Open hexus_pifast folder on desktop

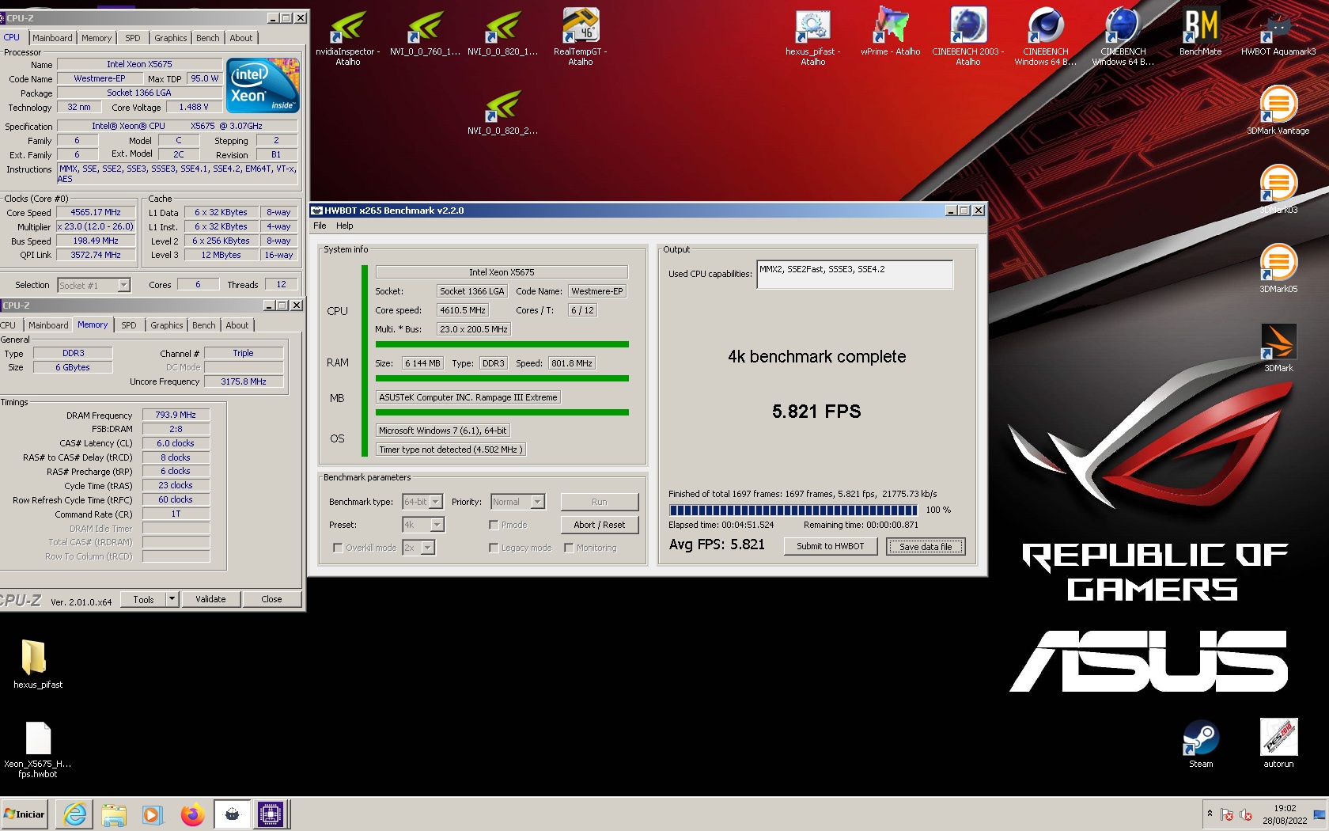(x=37, y=663)
